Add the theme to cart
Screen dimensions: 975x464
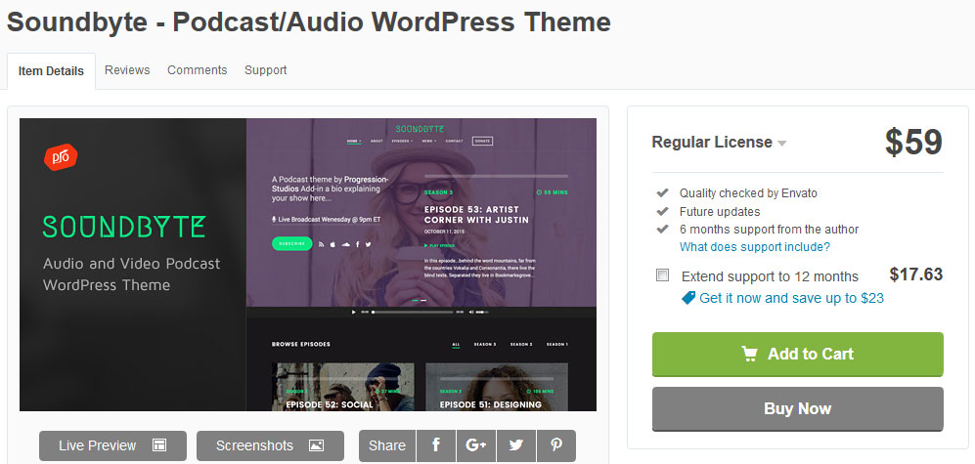[797, 354]
